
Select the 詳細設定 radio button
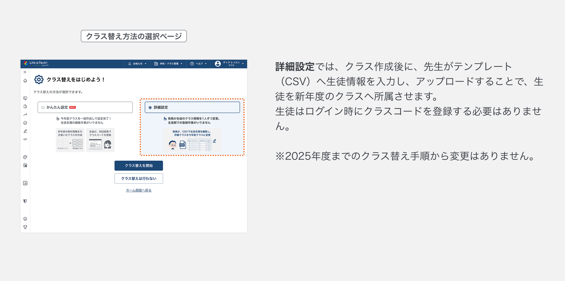(150, 107)
